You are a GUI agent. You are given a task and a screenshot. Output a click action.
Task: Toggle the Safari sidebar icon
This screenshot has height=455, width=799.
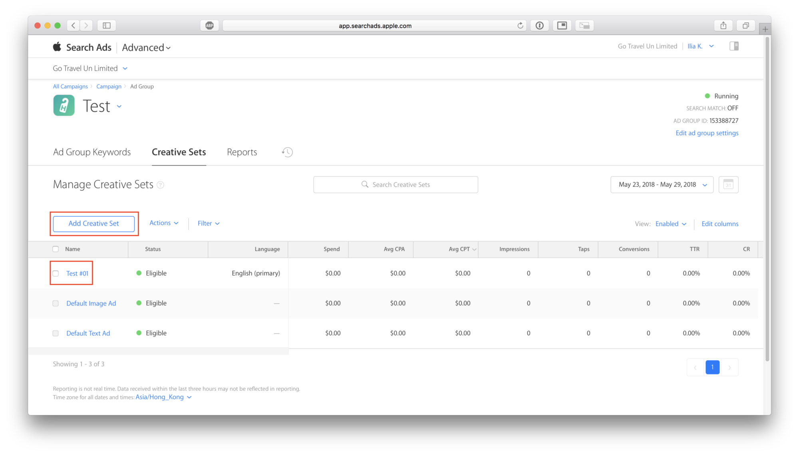[x=107, y=26]
